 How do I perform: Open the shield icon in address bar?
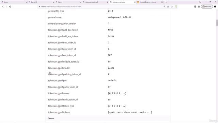[176, 6]
